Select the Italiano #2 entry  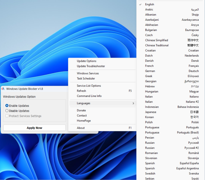coord(171,102)
